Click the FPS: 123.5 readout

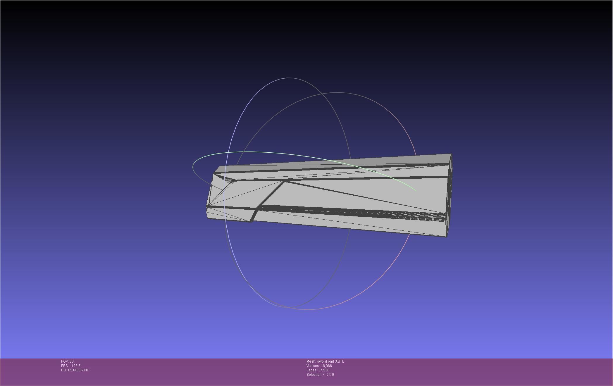click(x=70, y=366)
